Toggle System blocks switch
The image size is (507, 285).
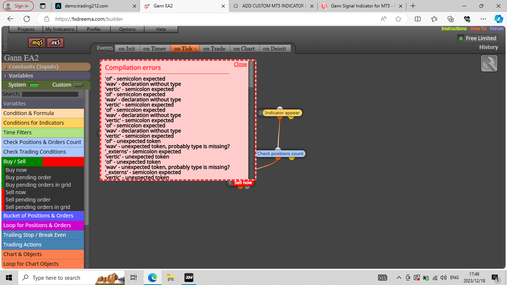tap(34, 85)
